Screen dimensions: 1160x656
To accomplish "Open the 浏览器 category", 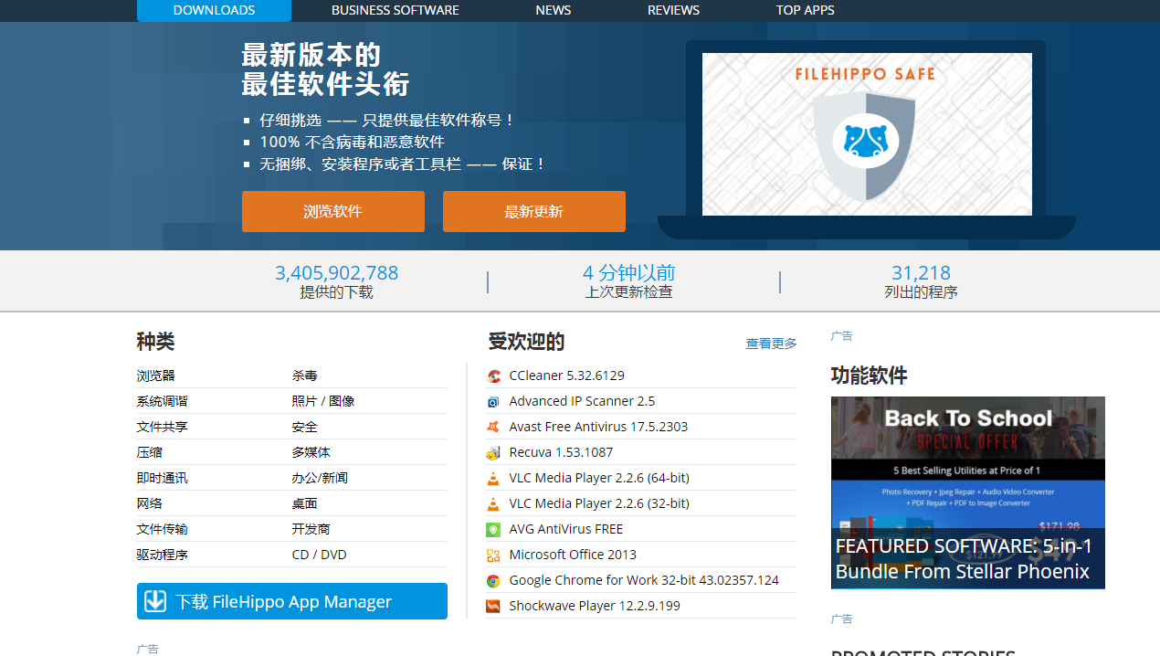I will [156, 376].
